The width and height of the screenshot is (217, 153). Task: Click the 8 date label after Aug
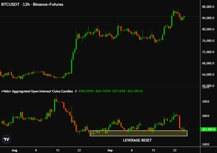(36, 150)
